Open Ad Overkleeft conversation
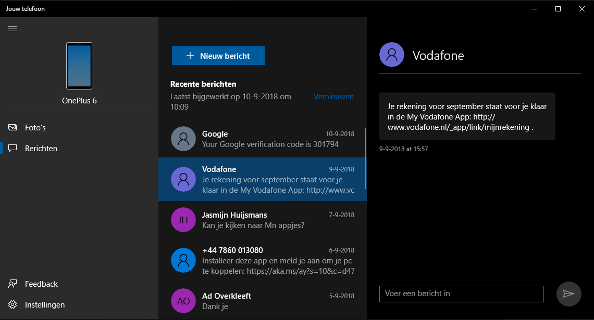 point(262,301)
